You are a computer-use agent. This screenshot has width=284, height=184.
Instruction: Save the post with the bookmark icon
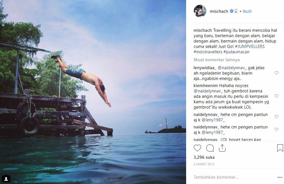coord(280,148)
